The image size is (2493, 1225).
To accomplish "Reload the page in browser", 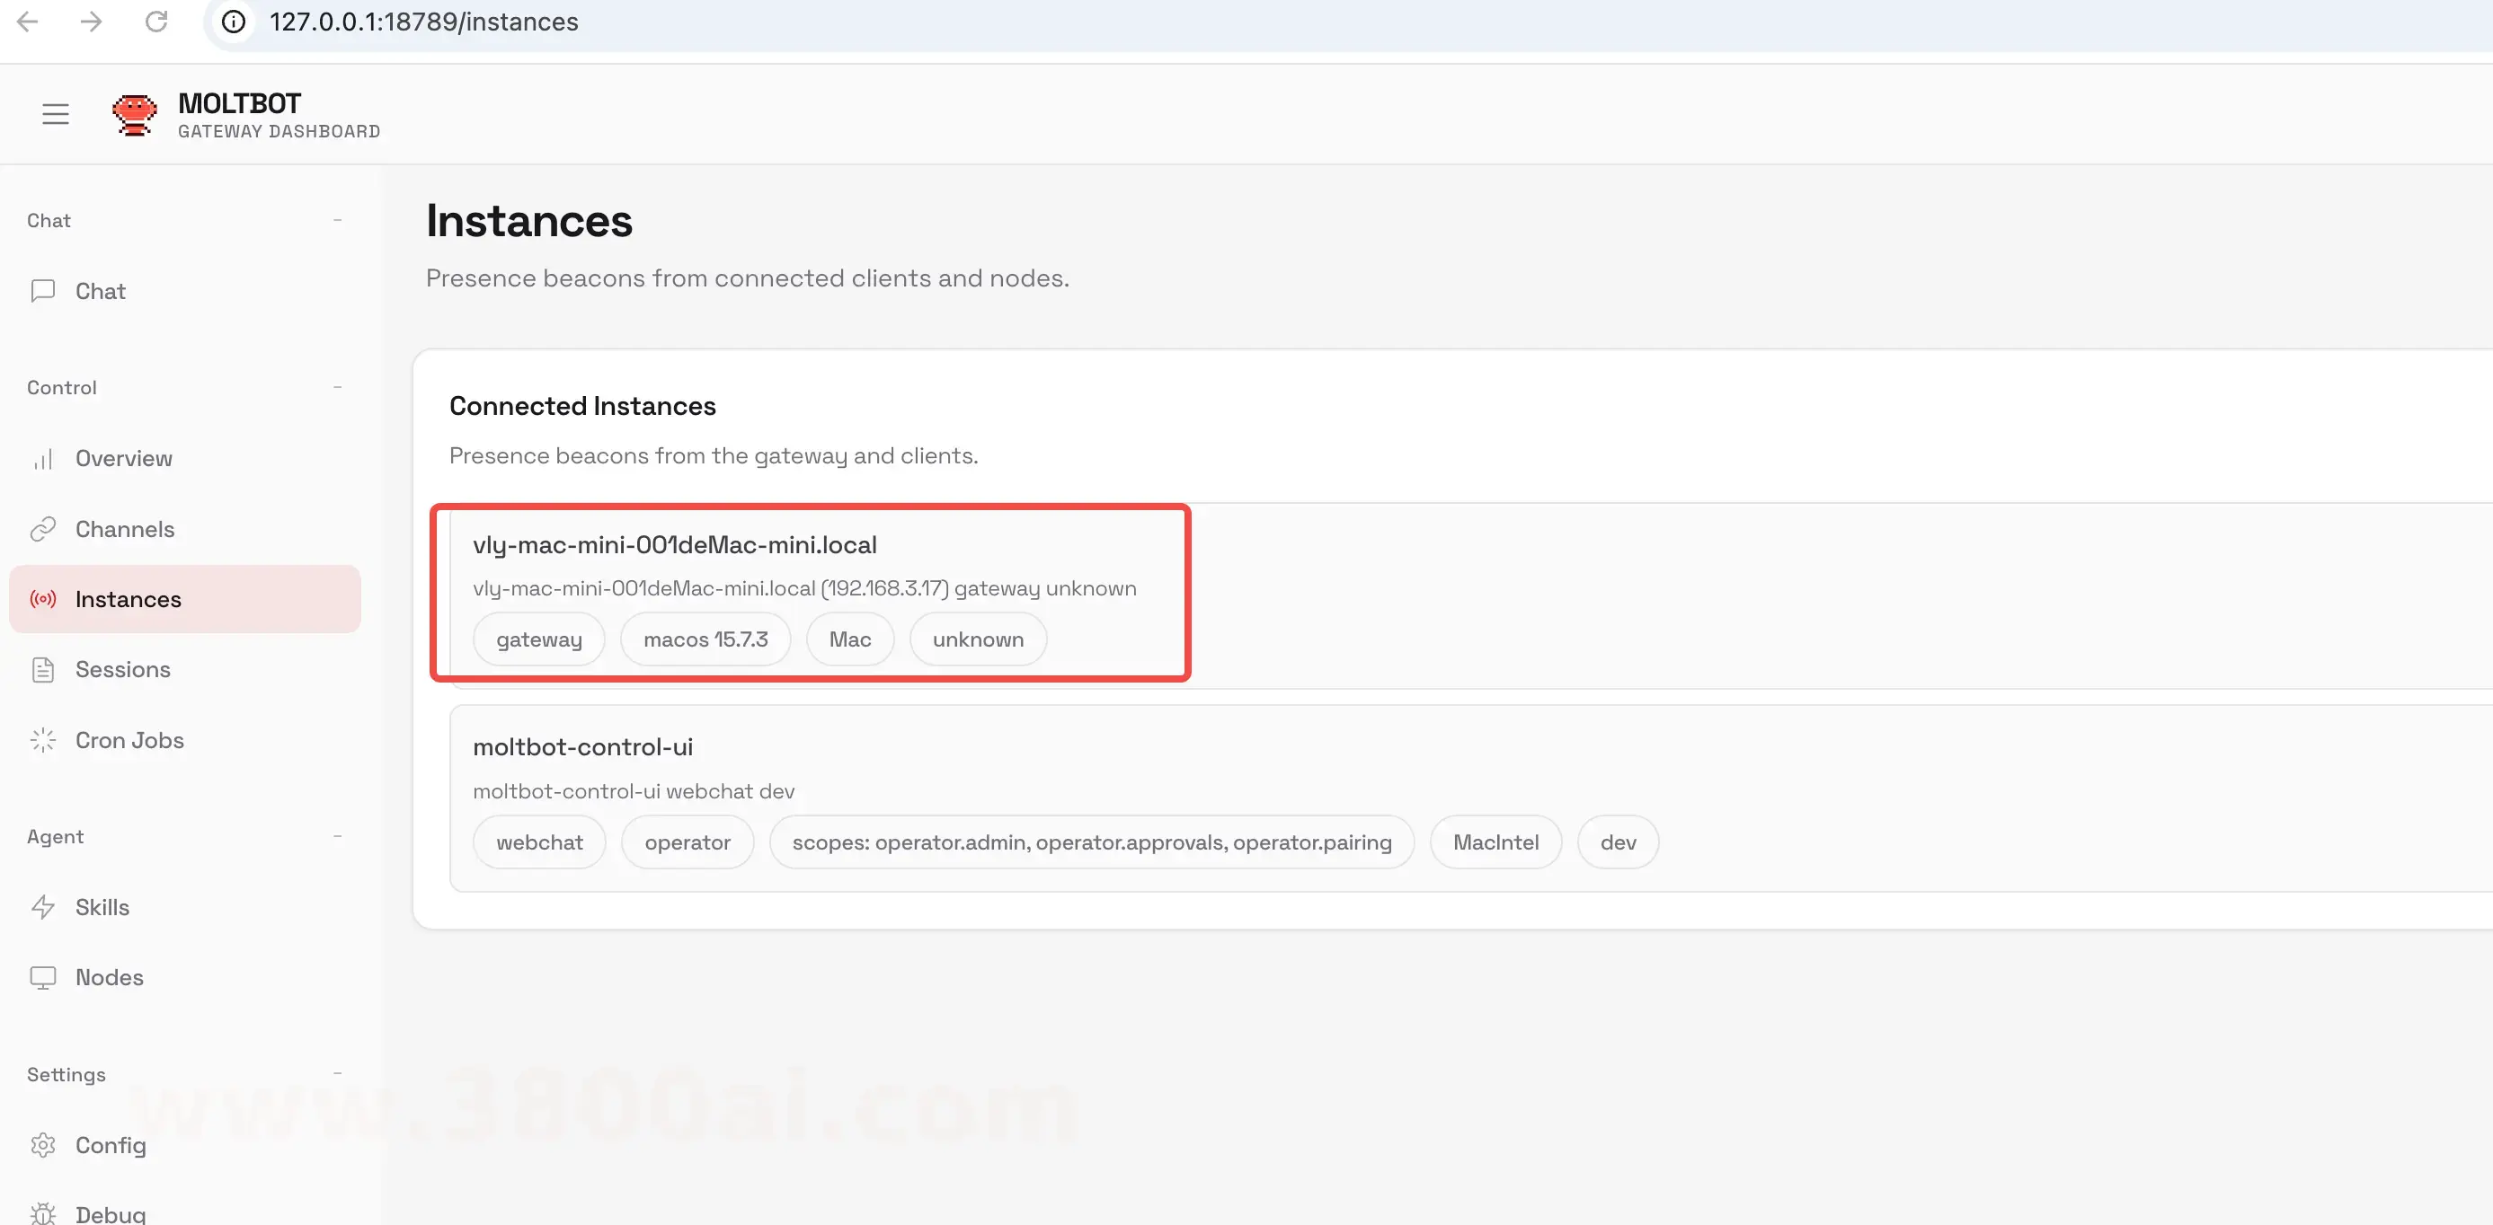I will (x=155, y=22).
